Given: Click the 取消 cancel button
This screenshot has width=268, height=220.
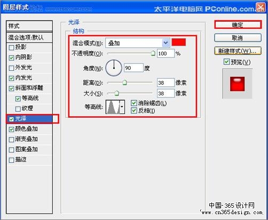Looking at the screenshot, I should pyautogui.click(x=238, y=38).
